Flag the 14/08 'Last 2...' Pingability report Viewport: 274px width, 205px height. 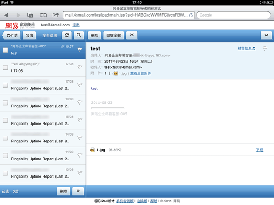click(80, 155)
